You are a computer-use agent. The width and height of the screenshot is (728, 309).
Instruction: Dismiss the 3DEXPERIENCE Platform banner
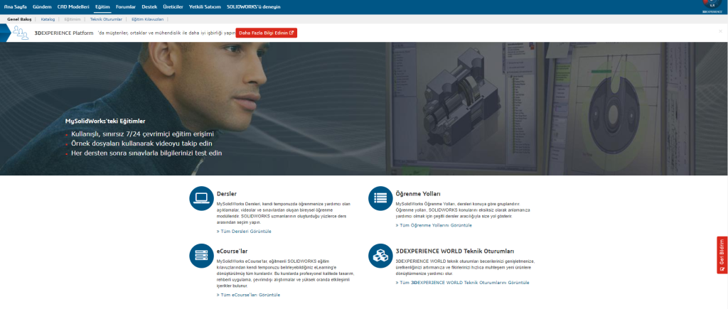point(720,31)
